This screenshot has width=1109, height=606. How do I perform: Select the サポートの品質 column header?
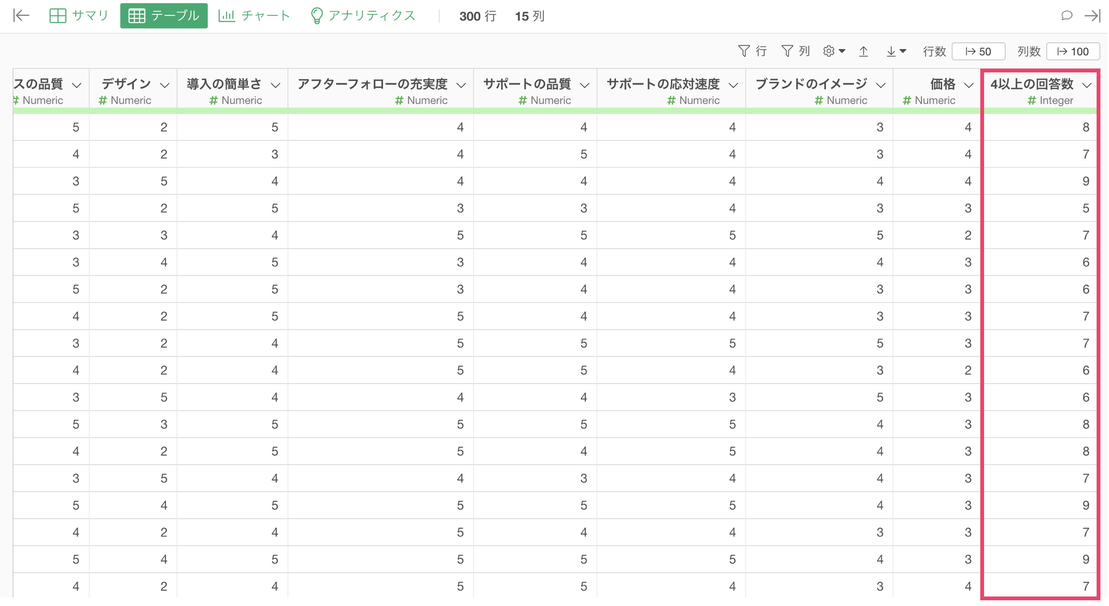527,84
